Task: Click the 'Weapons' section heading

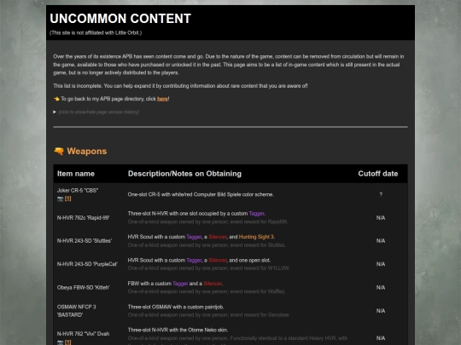Action: pyautogui.click(x=87, y=151)
